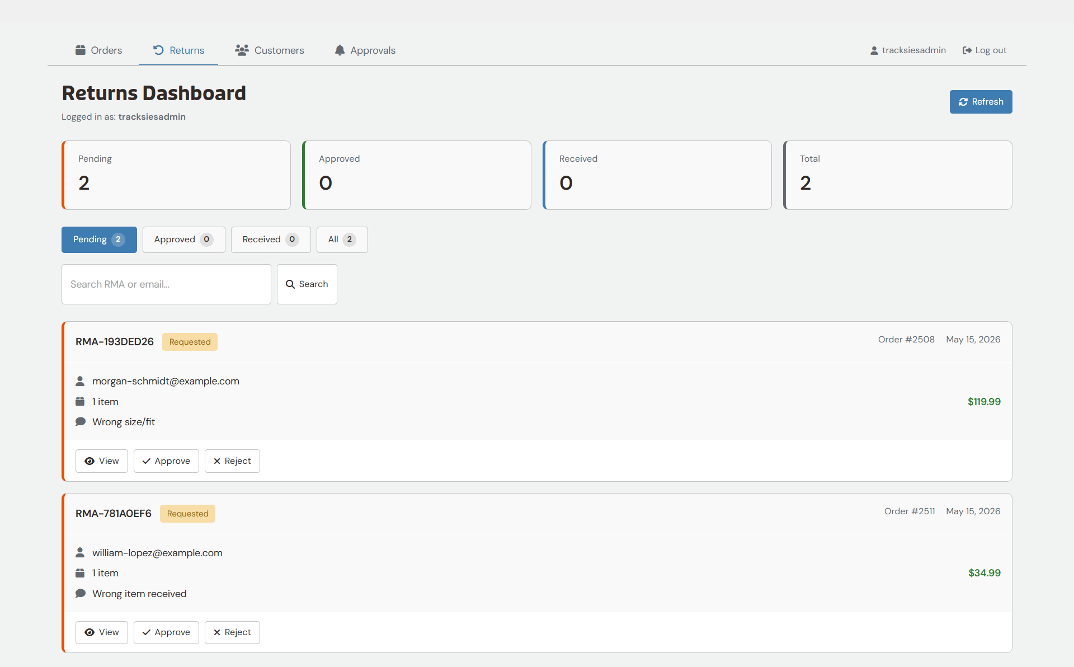Viewport: 1074px width, 667px height.
Task: Click william-lopez@example.com email
Action: 157,553
